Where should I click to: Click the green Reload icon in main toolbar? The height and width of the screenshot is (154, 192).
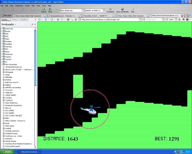[x=43, y=9]
